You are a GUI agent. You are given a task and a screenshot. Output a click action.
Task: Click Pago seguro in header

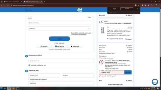(29, 10)
